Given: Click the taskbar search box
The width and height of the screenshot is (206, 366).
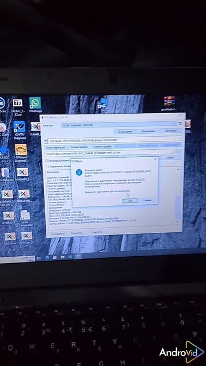Looking at the screenshot, I should 17,260.
